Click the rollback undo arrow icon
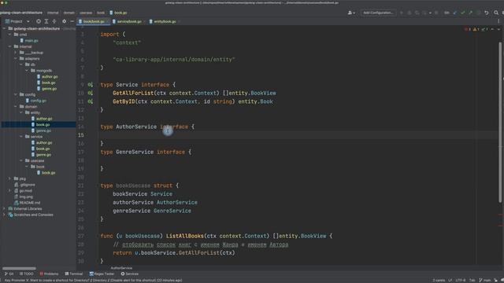Viewport: 504px width, 283px height. 487,13
